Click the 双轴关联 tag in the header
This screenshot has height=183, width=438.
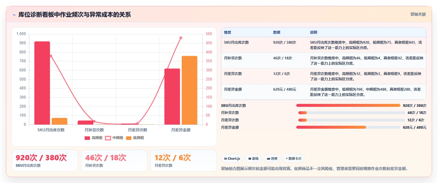click(418, 14)
